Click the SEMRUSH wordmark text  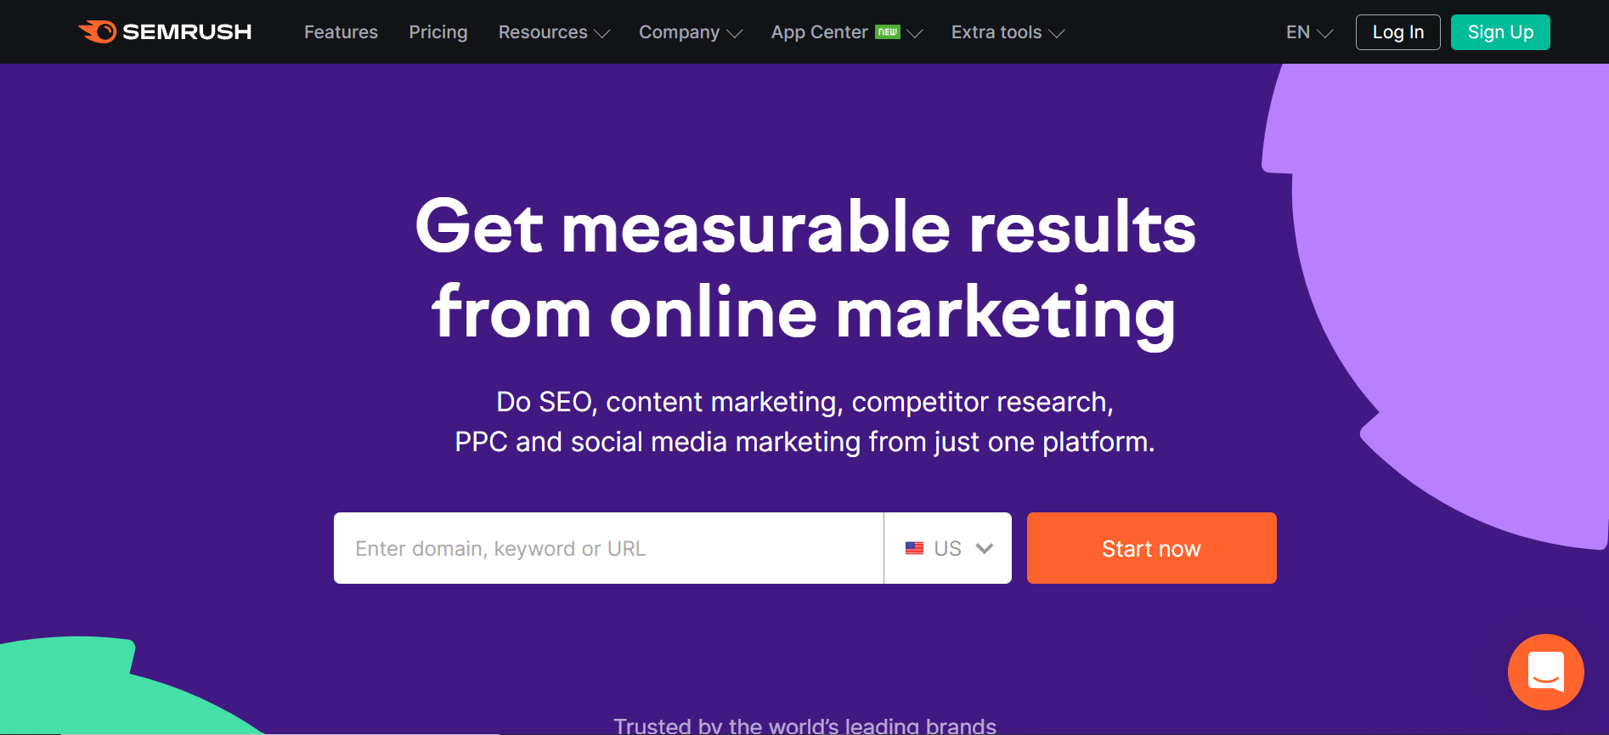[187, 32]
